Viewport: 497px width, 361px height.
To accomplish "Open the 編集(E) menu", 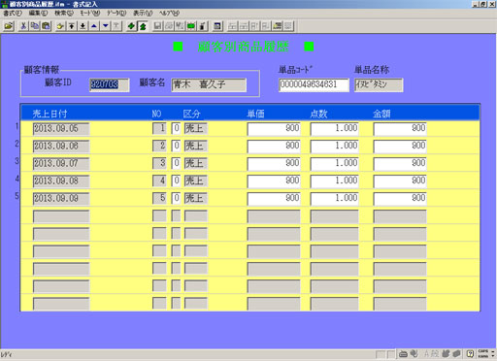I will [x=38, y=13].
